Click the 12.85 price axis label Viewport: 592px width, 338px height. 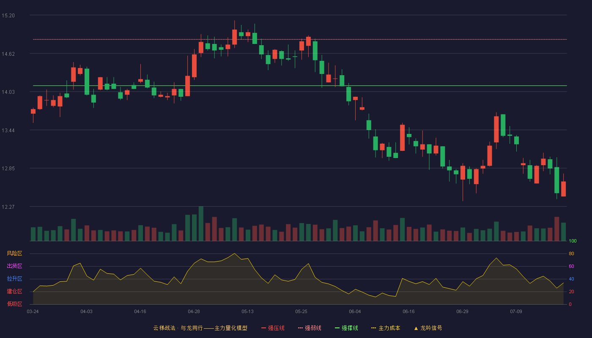click(8, 169)
